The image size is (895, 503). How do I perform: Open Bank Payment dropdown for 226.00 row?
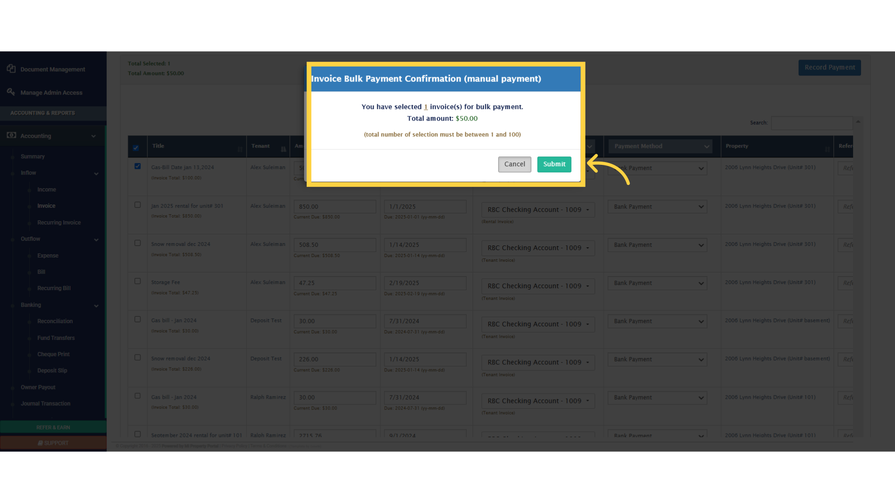(x=657, y=360)
